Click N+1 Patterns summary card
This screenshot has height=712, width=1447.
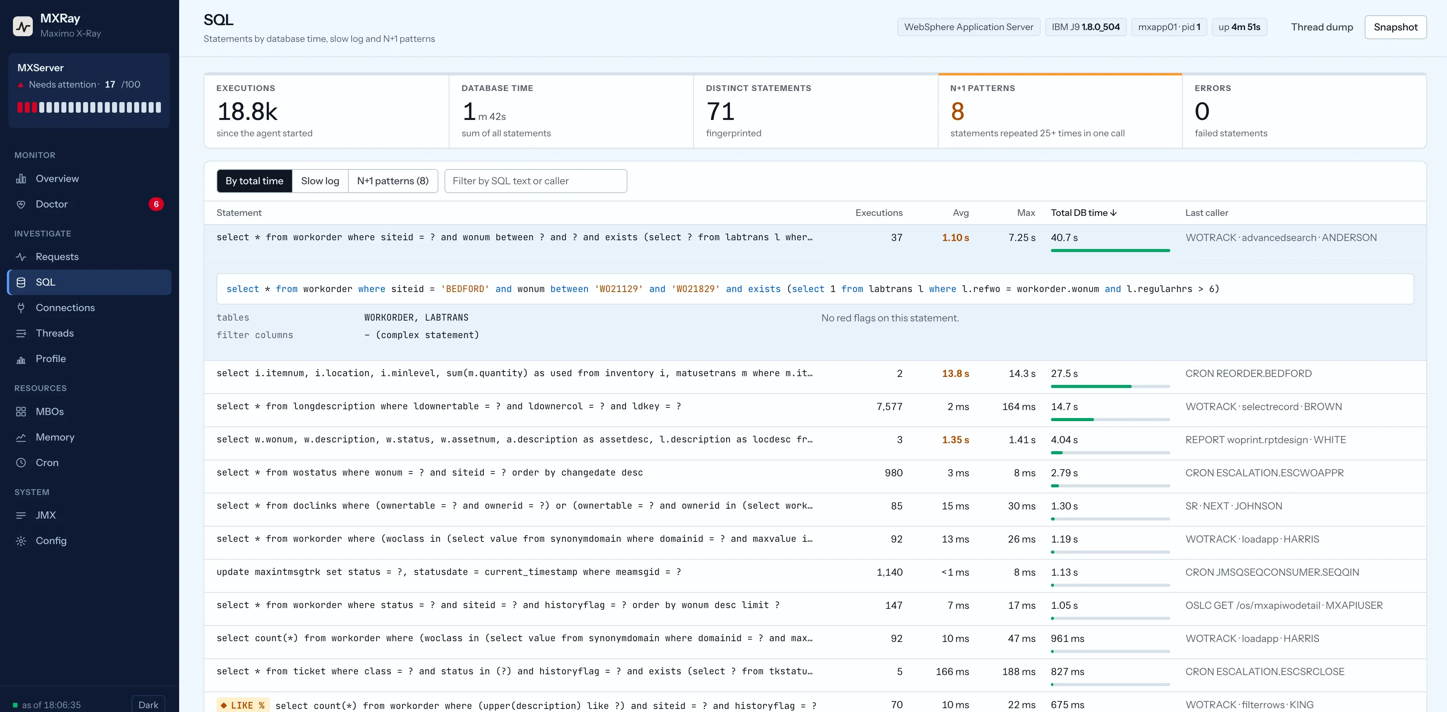(x=1059, y=110)
